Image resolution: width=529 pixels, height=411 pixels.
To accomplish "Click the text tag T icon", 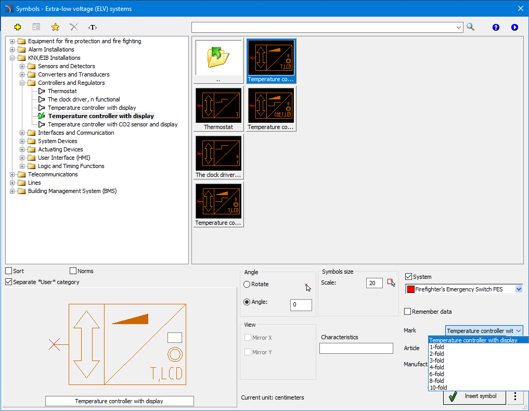I will pos(93,28).
